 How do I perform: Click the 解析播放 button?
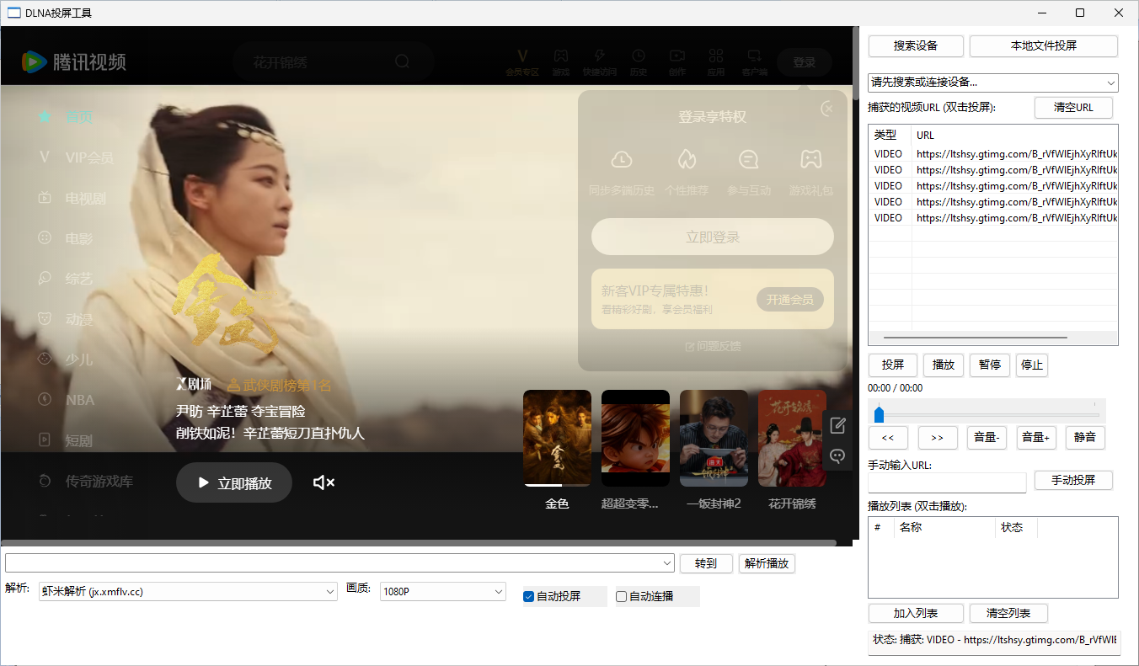[767, 563]
